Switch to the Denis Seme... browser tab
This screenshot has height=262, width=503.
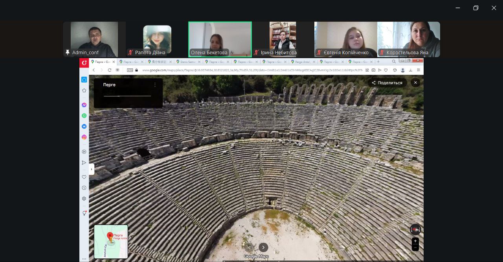point(188,62)
